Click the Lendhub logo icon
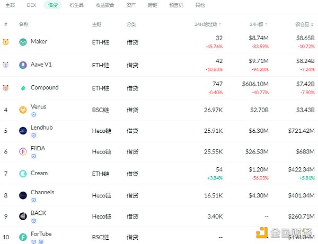318x244 pixels. 23,131
